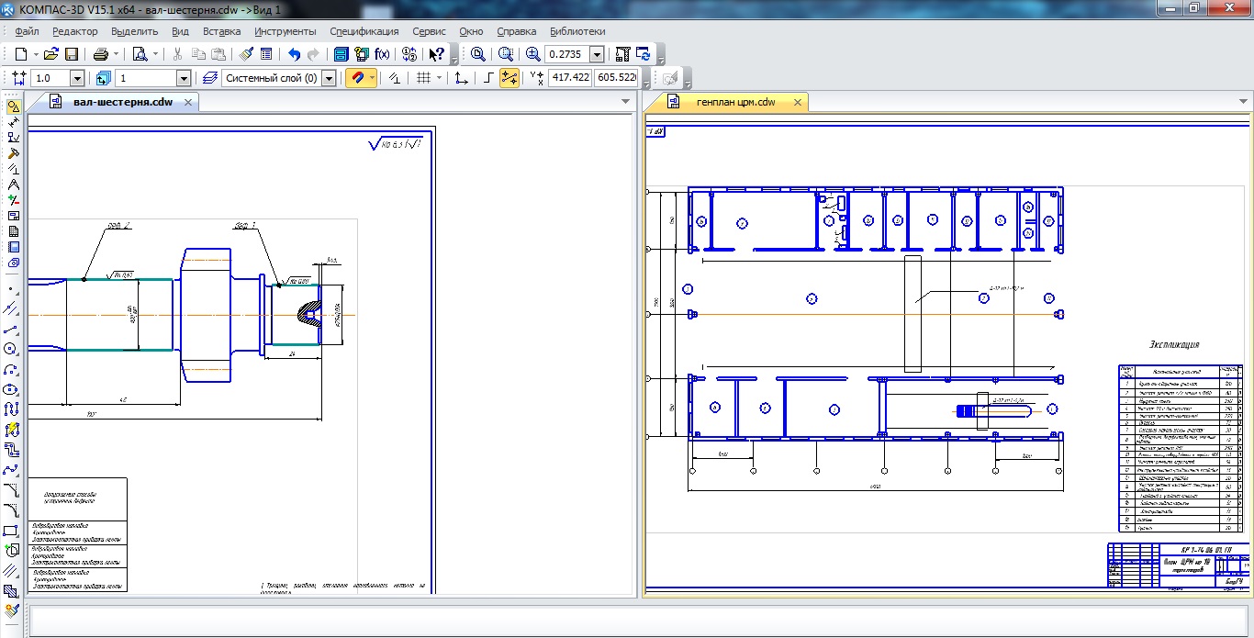
Task: Open the Библиотеки menu
Action: click(577, 31)
